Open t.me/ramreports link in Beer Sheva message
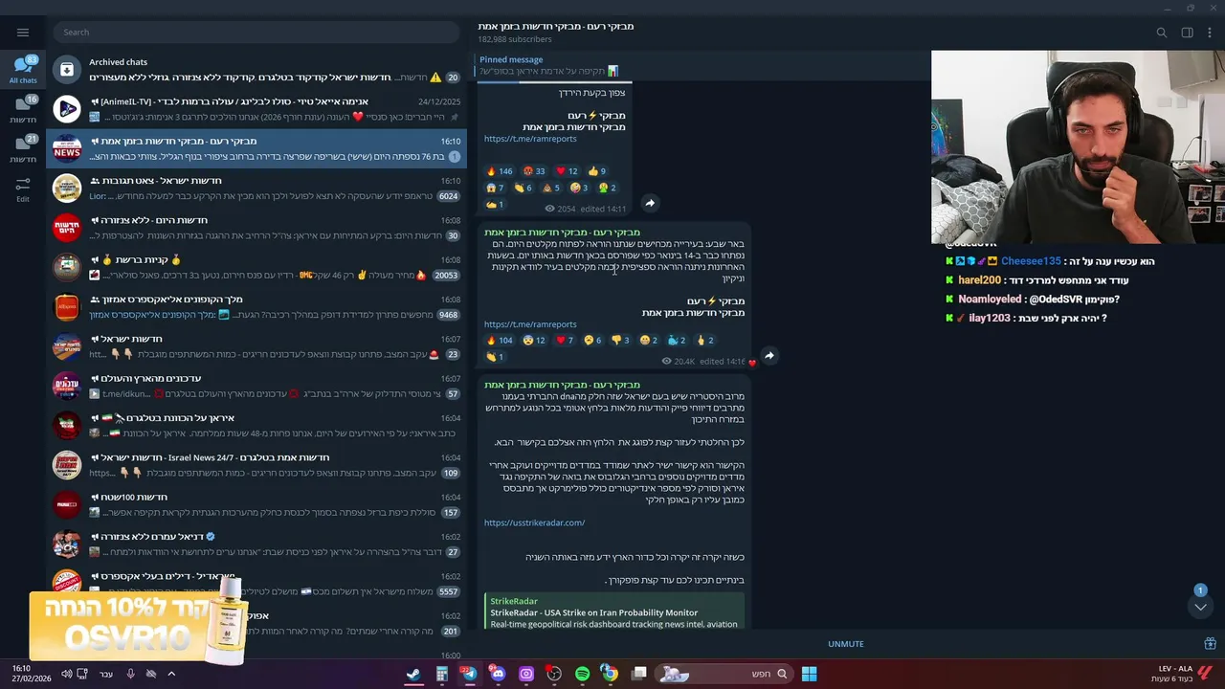The width and height of the screenshot is (1225, 689). (x=530, y=324)
